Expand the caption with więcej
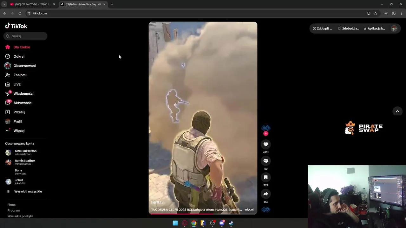 pyautogui.click(x=249, y=210)
